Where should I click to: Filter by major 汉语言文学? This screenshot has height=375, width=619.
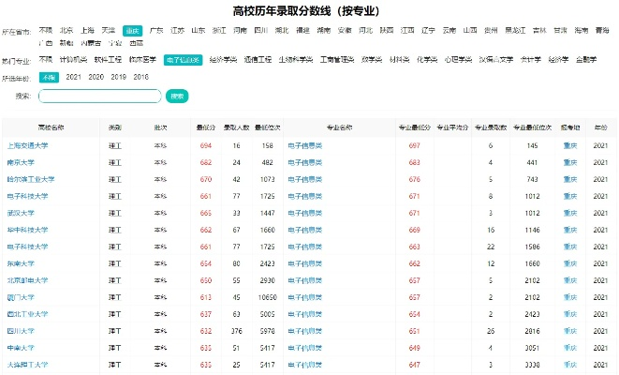(x=496, y=60)
